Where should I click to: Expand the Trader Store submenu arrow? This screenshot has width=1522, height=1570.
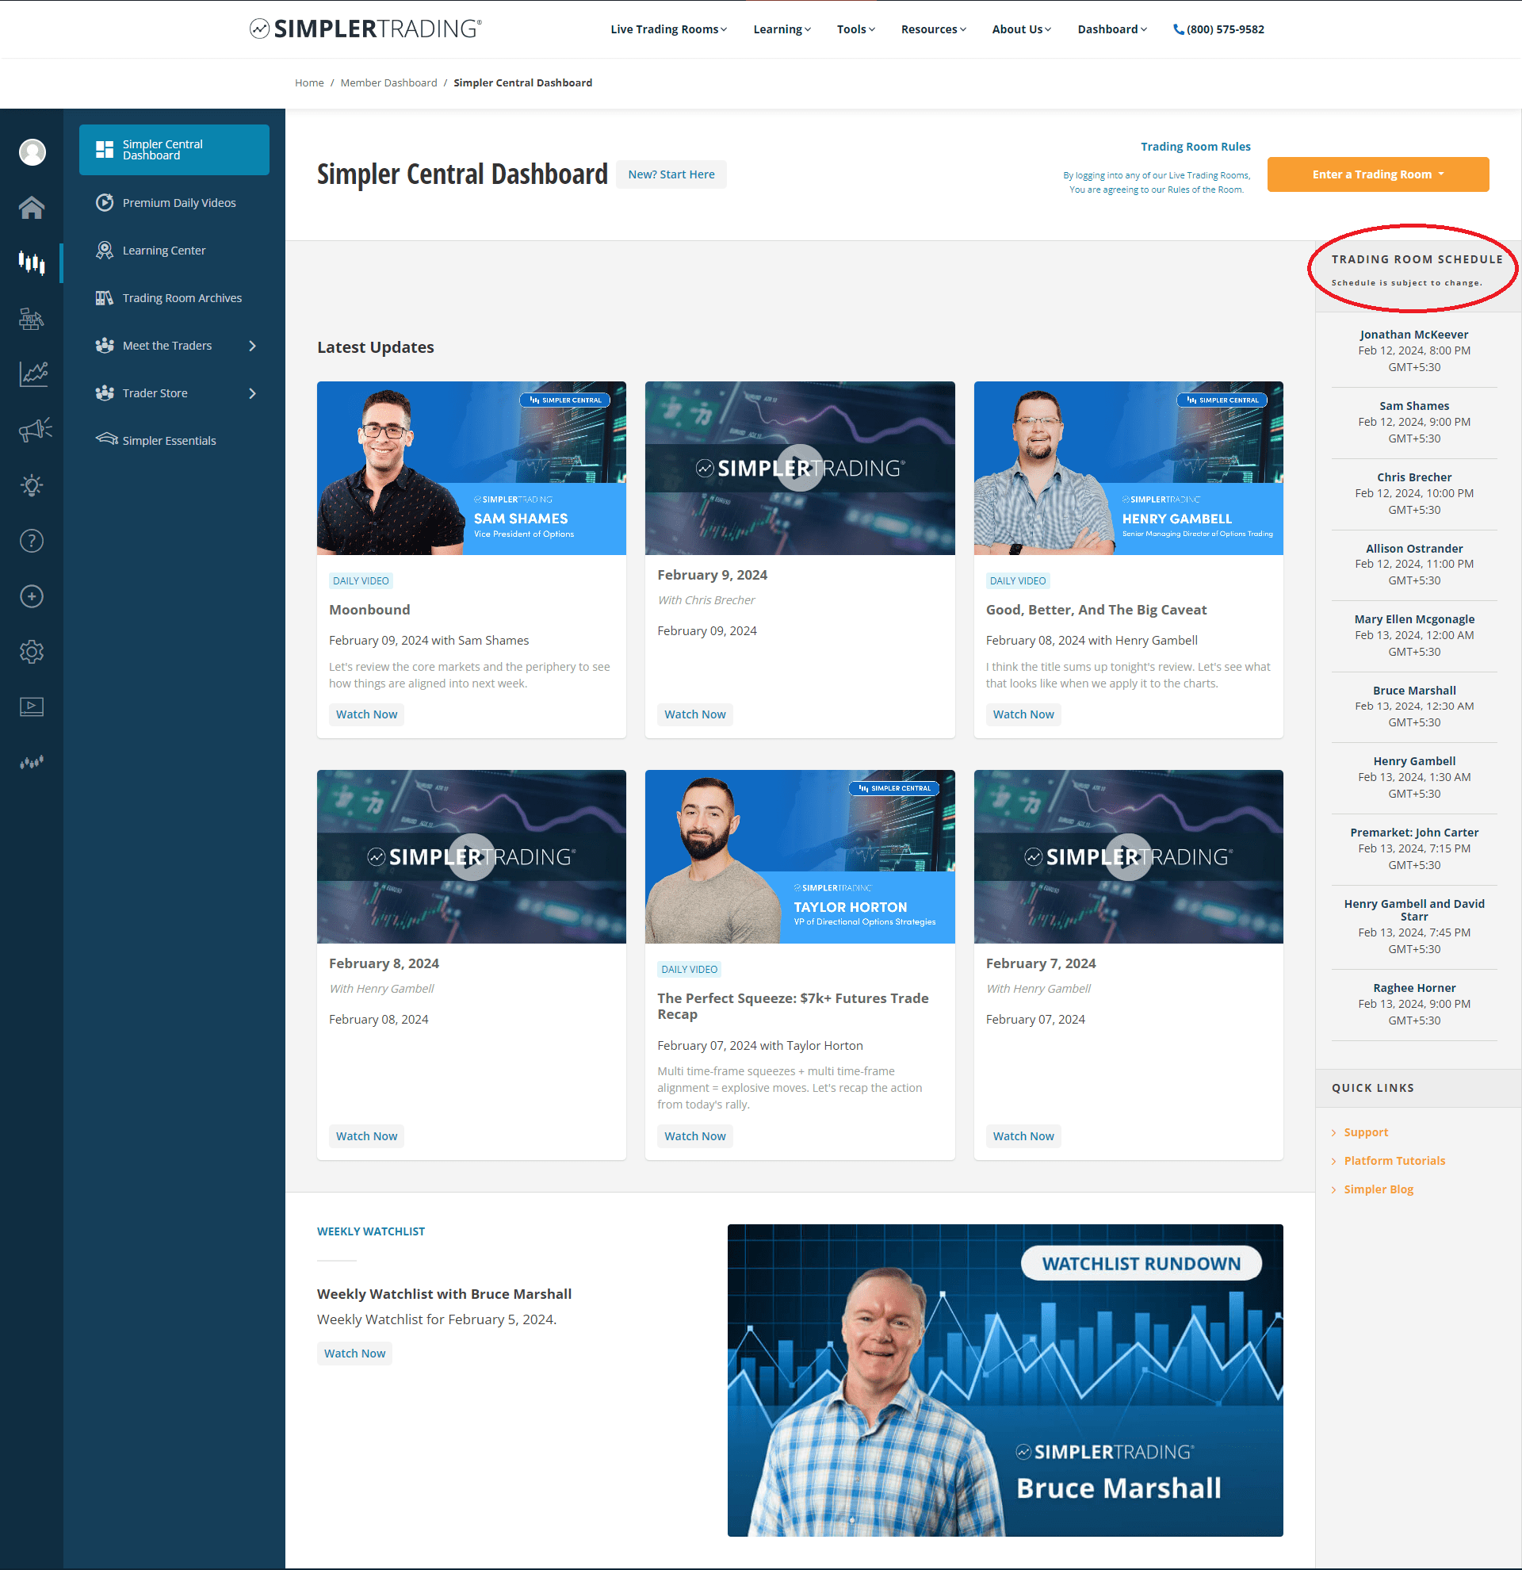(252, 393)
